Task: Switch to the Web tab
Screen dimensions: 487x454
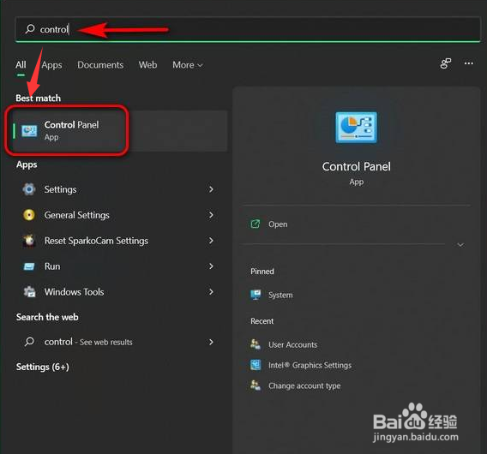Action: pyautogui.click(x=147, y=65)
